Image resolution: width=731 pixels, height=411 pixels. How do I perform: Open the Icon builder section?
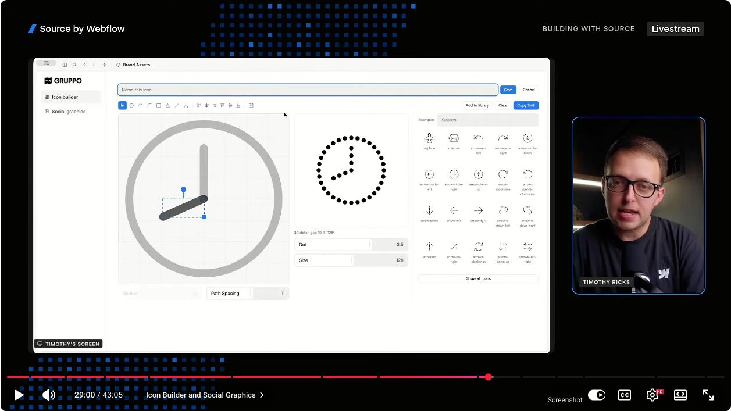click(71, 97)
